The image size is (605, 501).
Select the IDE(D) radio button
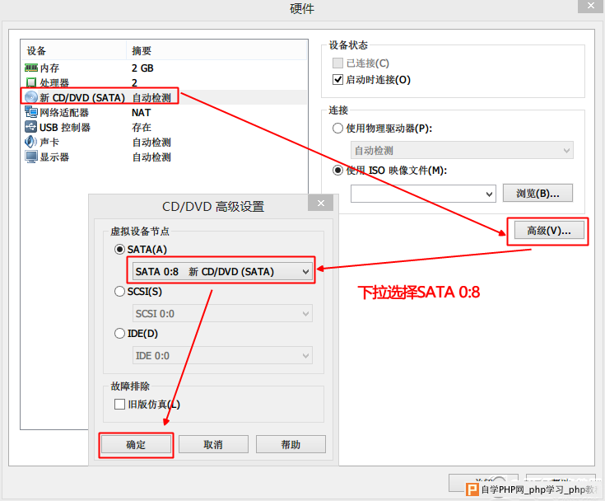119,334
